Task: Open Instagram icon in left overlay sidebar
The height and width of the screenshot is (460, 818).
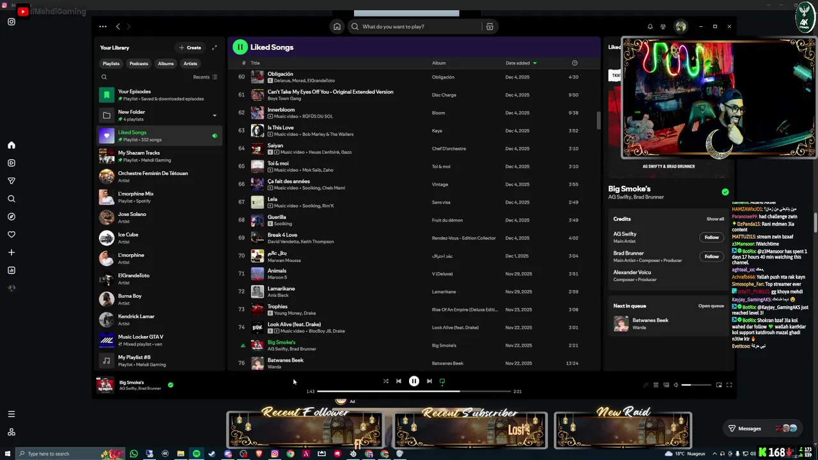Action: click(x=11, y=22)
